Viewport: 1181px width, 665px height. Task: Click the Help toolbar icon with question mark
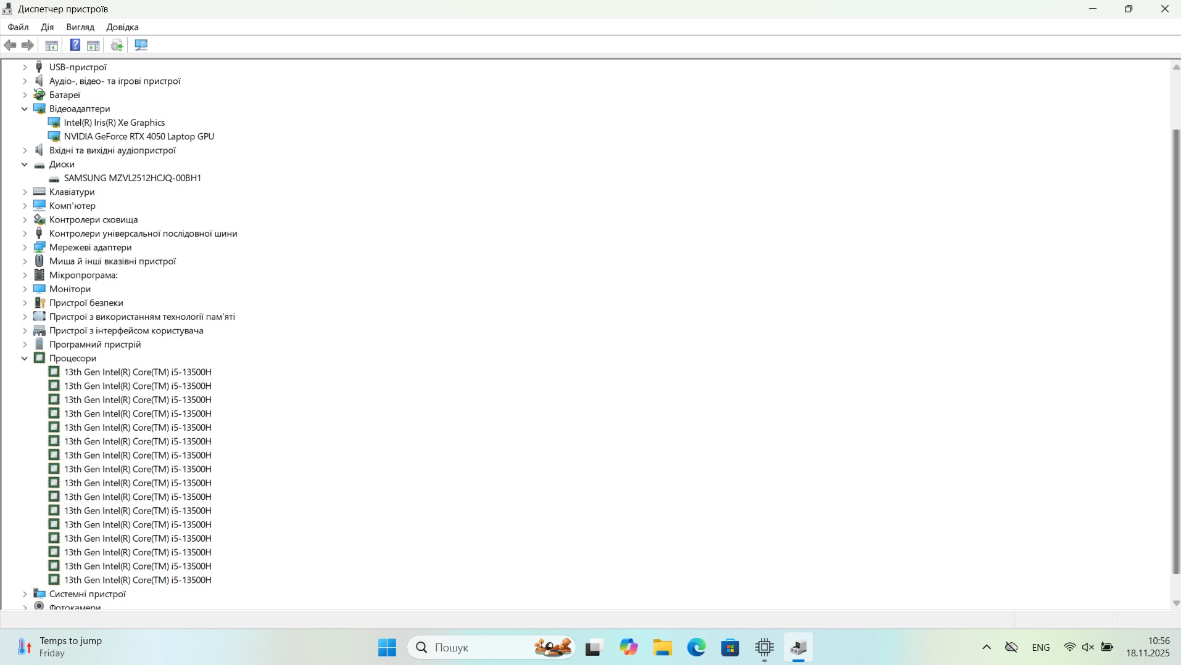click(75, 45)
